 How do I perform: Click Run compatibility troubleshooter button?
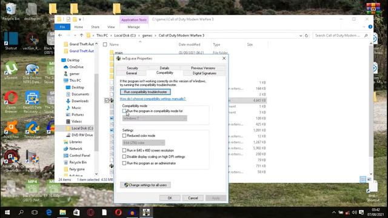coord(145,92)
